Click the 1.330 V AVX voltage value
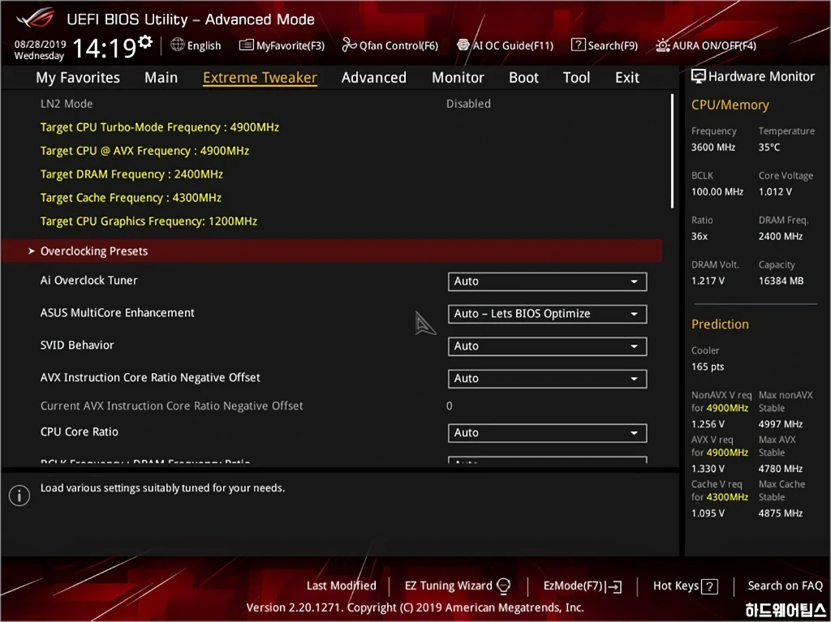Image resolution: width=831 pixels, height=622 pixels. tap(708, 469)
